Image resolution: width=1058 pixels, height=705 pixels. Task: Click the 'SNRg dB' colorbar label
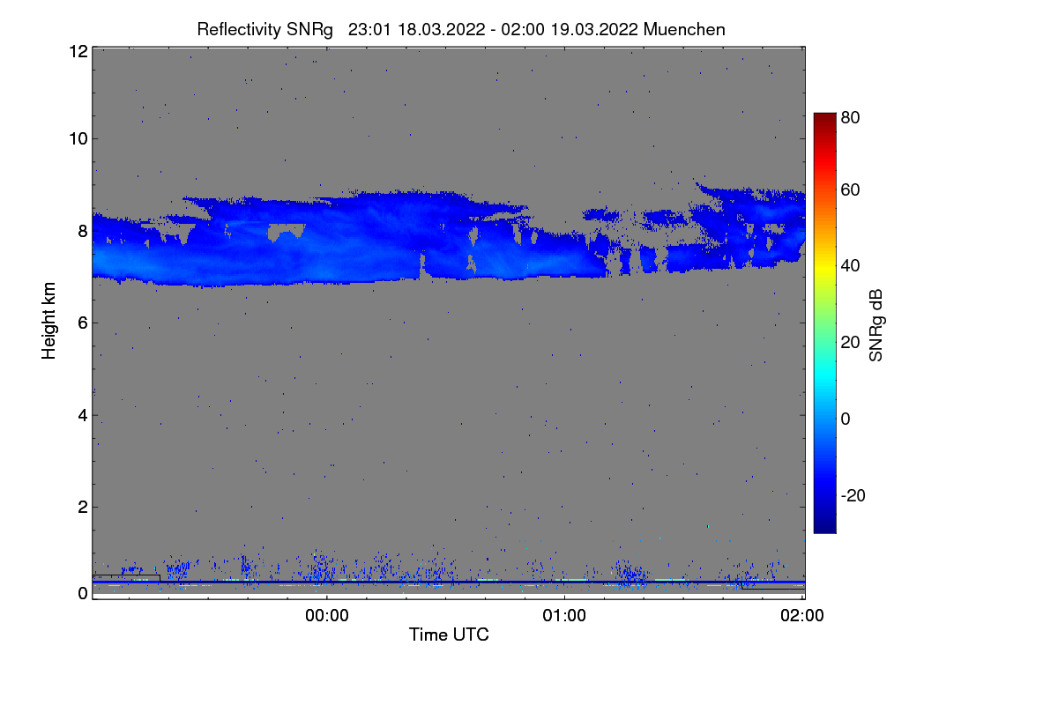[875, 324]
